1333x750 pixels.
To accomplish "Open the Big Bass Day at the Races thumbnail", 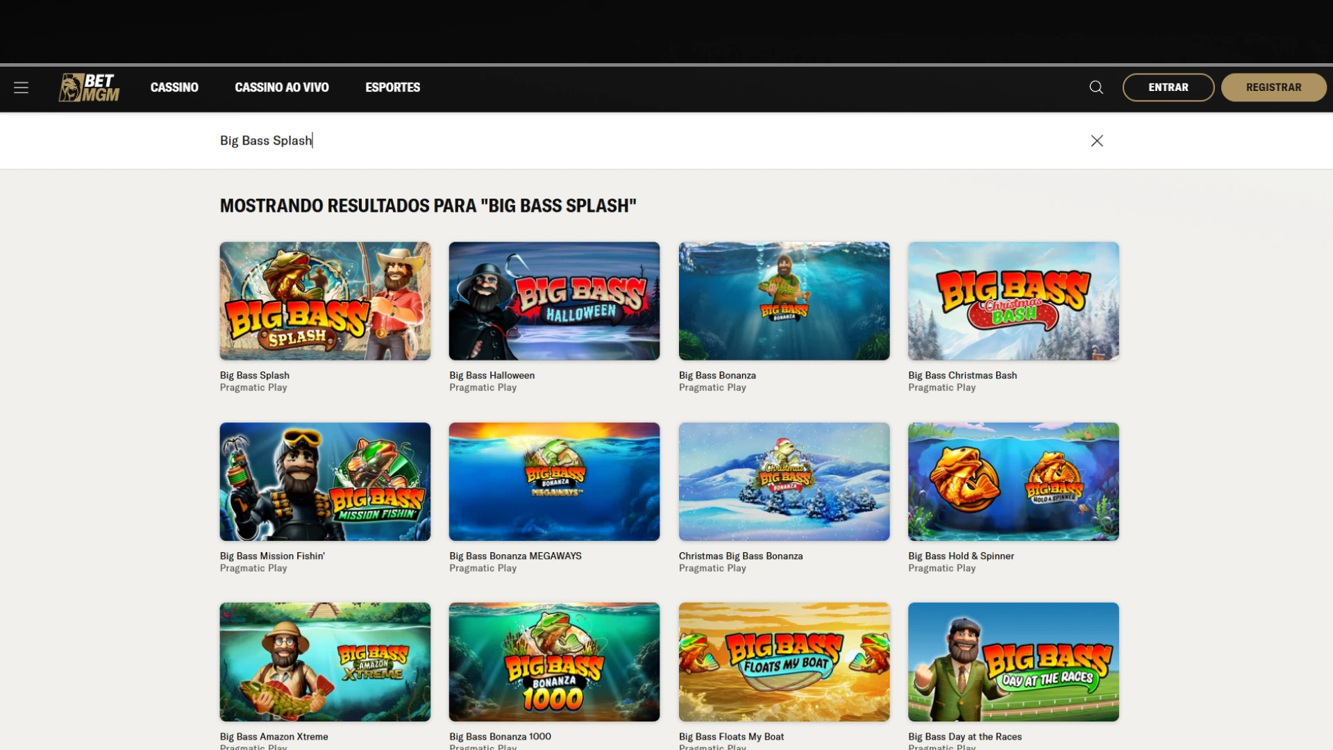I will point(1014,662).
